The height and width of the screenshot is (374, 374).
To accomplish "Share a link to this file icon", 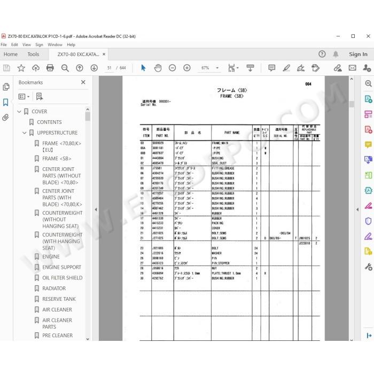I will point(338,68).
